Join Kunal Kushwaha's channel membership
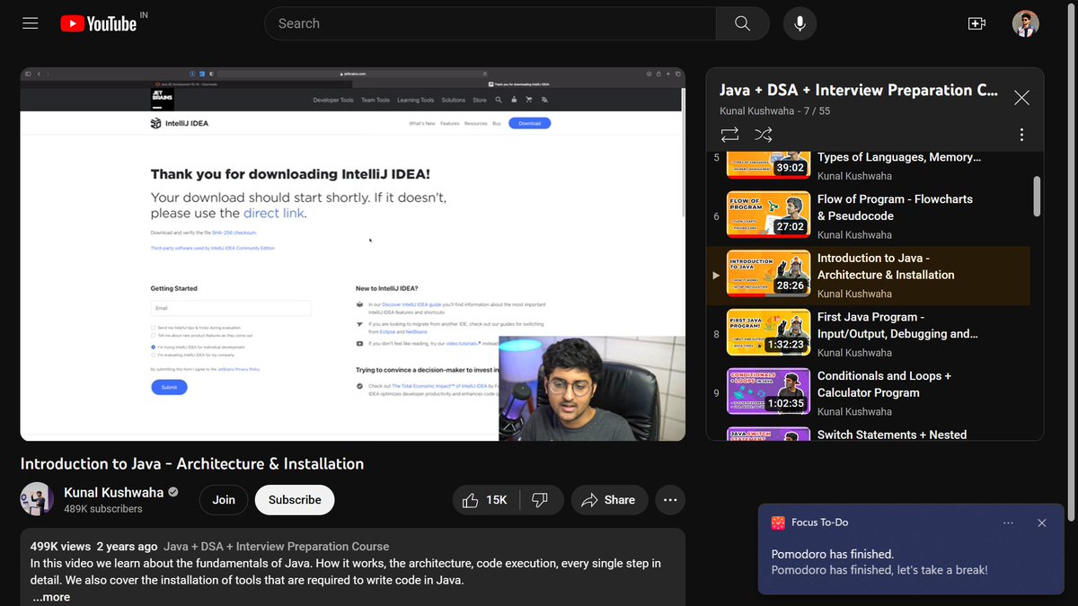 224,500
